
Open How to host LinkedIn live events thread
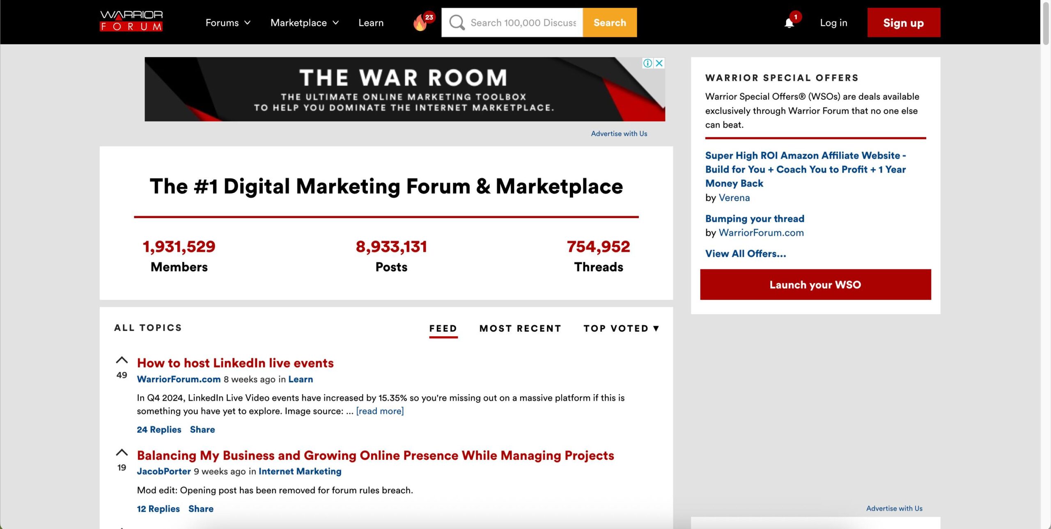[235, 363]
